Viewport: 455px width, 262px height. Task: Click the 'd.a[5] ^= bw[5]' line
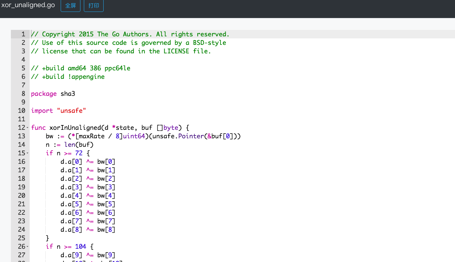(x=88, y=204)
